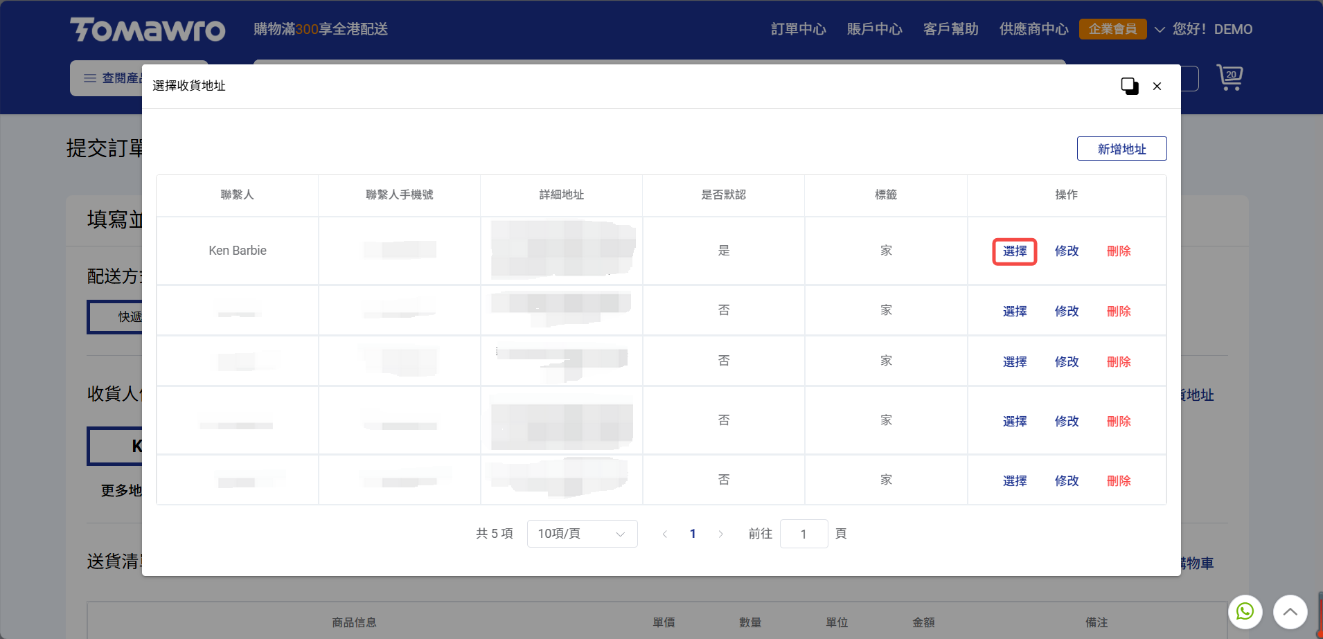Viewport: 1323px width, 639px height.
Task: Edit the Ken Barbie address via 修改
Action: tap(1066, 251)
